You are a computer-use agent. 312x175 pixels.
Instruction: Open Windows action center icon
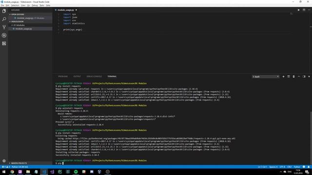307,172
